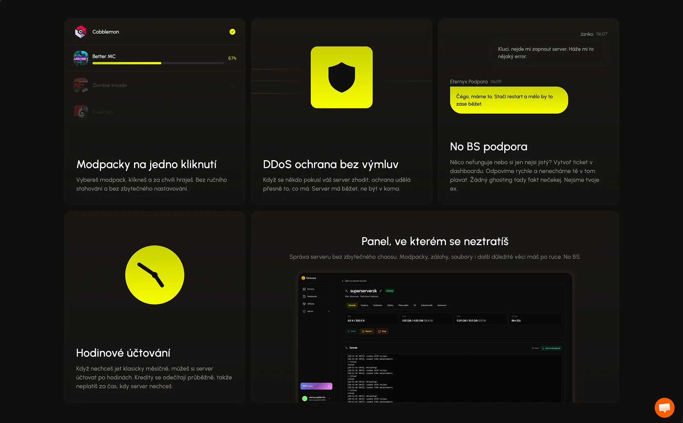
Task: Switch to the Subuživatelé tab
Action: [x=426, y=305]
